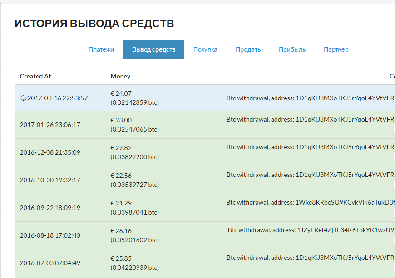Go to the Прибыль tab
This screenshot has width=395, height=278.
(x=292, y=49)
